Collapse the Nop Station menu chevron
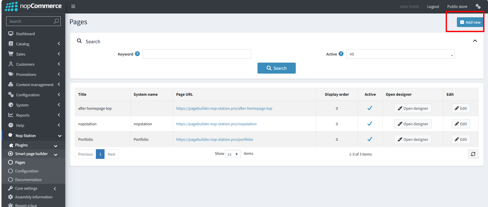Viewport: 488px width, 207px height. pos(60,136)
